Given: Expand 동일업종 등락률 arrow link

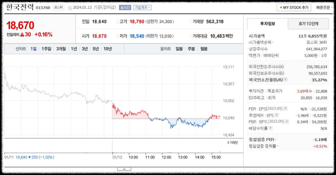Looking at the screenshot, I should (278, 146).
